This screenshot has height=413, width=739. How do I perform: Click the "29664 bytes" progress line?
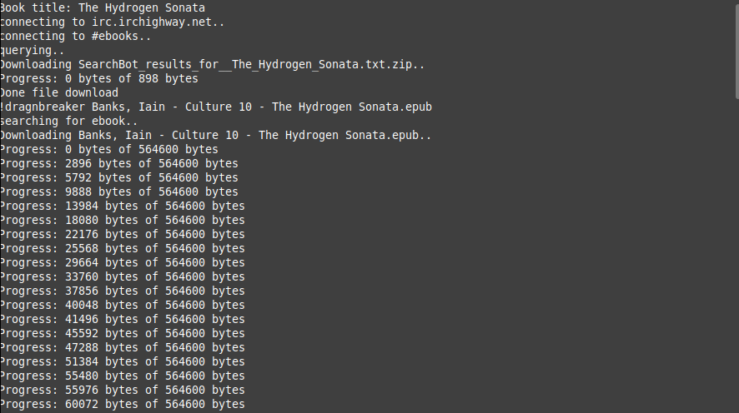[x=122, y=262]
